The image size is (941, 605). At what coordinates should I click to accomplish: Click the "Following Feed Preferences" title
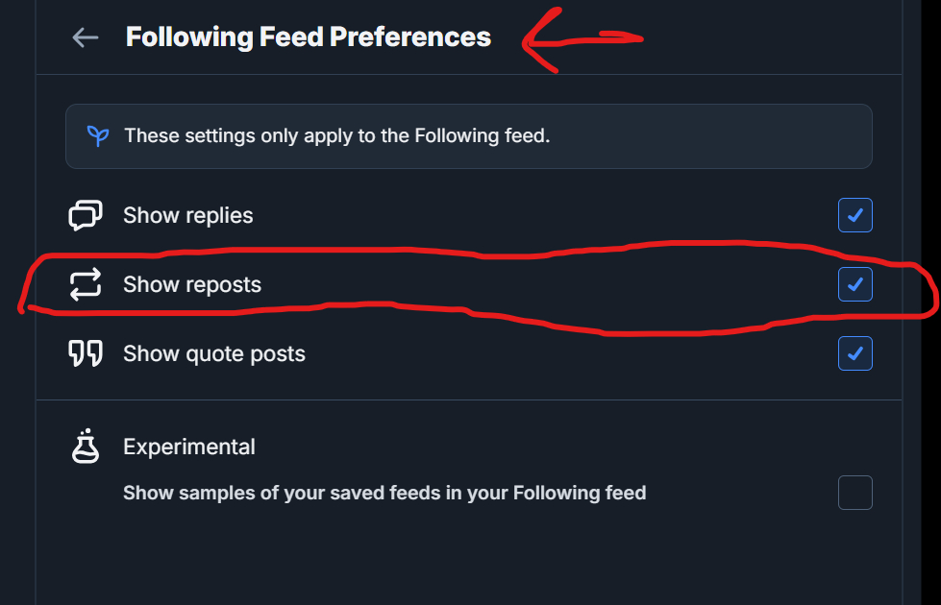pyautogui.click(x=309, y=37)
